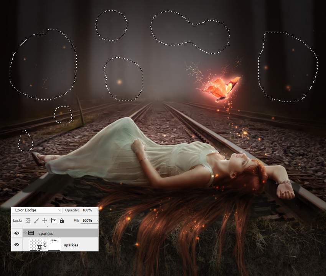The height and width of the screenshot is (276, 326).
Task: Enable lock transparent pixels icon
Action: pyautogui.click(x=28, y=221)
